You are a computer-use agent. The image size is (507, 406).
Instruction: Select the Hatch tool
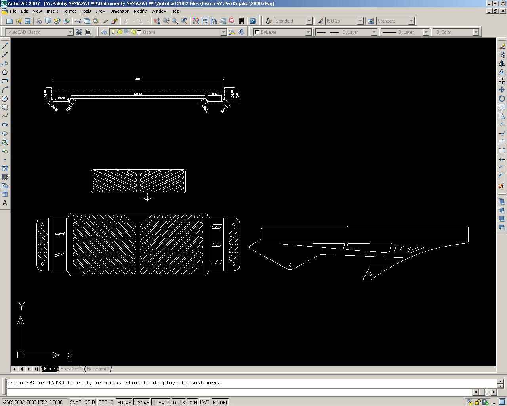[5, 168]
